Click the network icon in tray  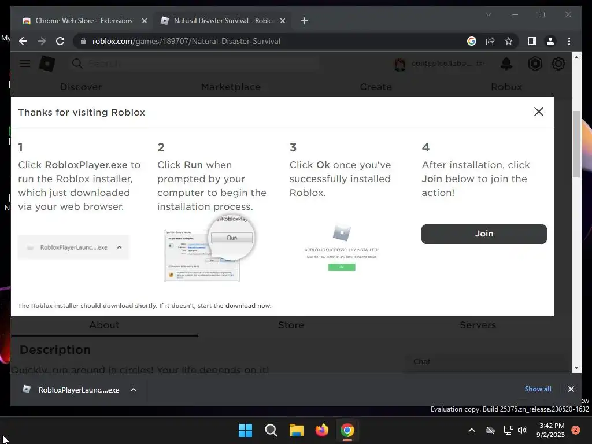pyautogui.click(x=508, y=430)
